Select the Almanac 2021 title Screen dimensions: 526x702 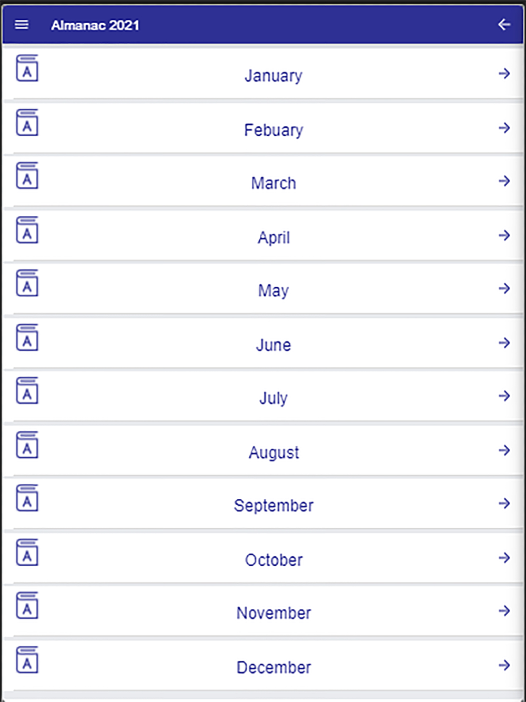tap(95, 25)
